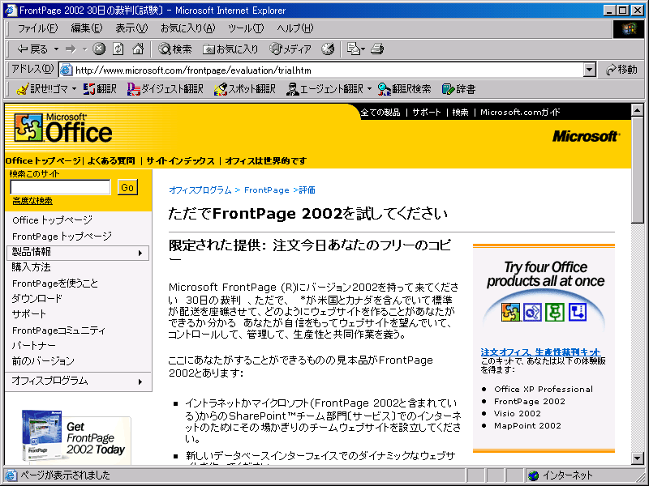
Task: Open the Favorites (お気に入り) toolbar button
Action: [230, 49]
